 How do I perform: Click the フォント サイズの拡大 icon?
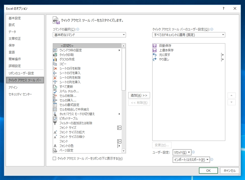coord(55,132)
